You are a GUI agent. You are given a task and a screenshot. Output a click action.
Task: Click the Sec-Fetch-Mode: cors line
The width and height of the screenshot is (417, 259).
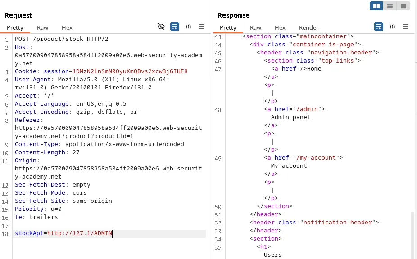pos(51,193)
